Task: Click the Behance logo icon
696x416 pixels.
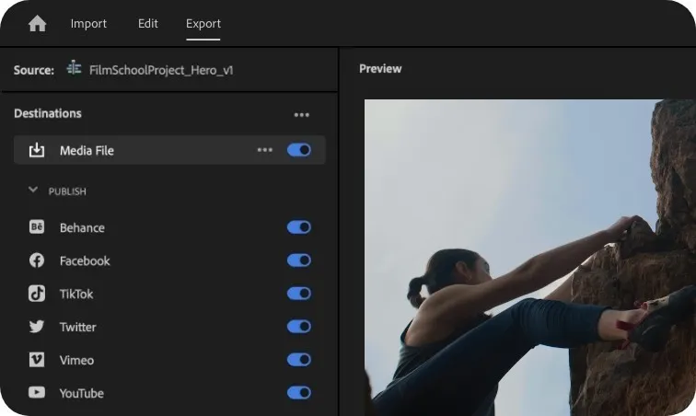Action: 37,227
